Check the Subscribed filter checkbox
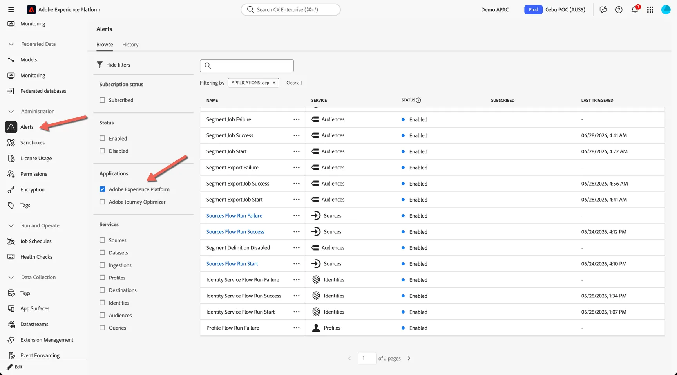This screenshot has height=375, width=677. pyautogui.click(x=102, y=100)
